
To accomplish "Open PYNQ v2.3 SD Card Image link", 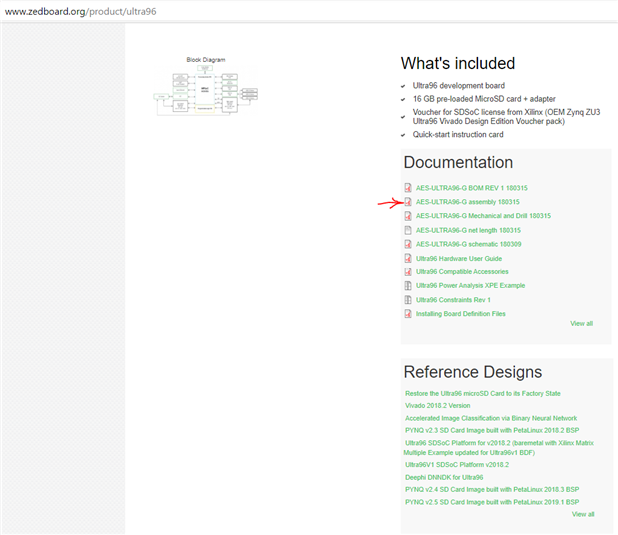I will pyautogui.click(x=492, y=430).
